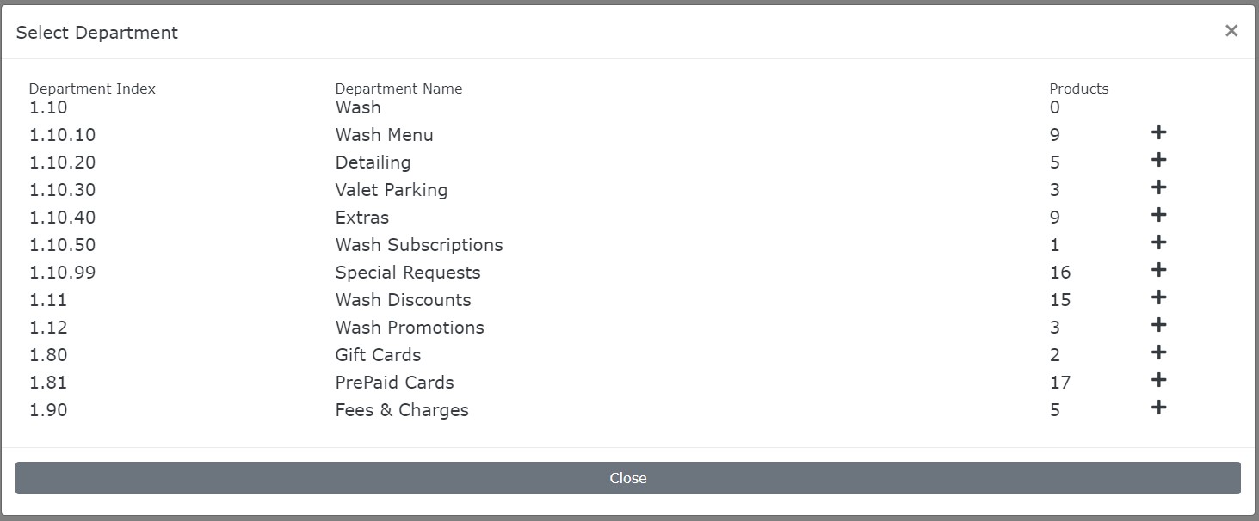This screenshot has width=1259, height=521.
Task: Add Fees & Charges via plus icon
Action: point(1158,408)
